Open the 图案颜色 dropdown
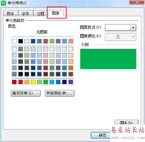 click(120, 37)
